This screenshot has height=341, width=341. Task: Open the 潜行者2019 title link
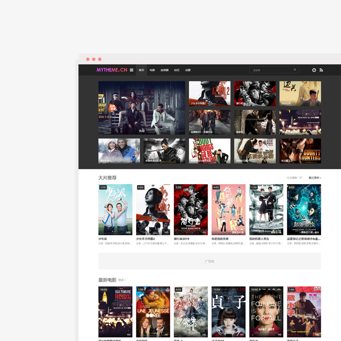click(182, 239)
